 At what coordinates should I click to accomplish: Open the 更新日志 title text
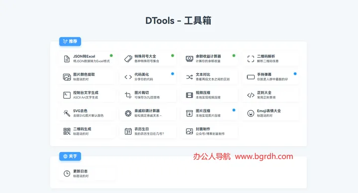(x=80, y=171)
